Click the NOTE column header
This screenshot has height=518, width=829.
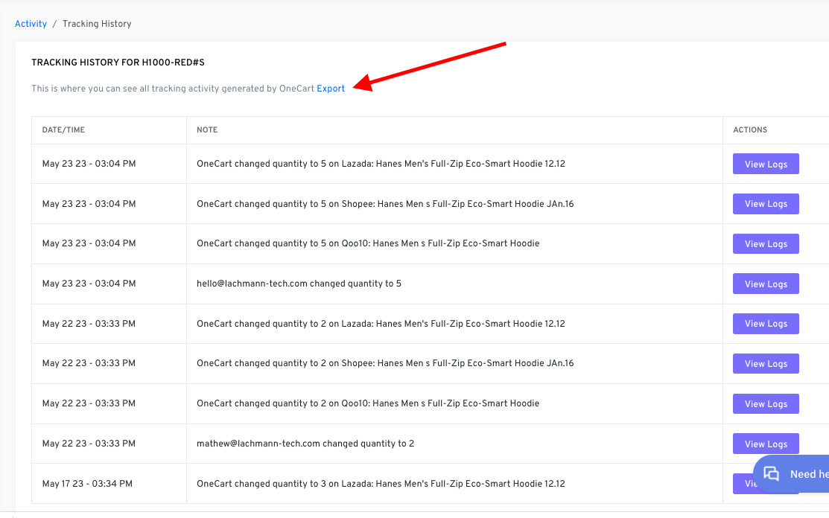click(x=207, y=130)
